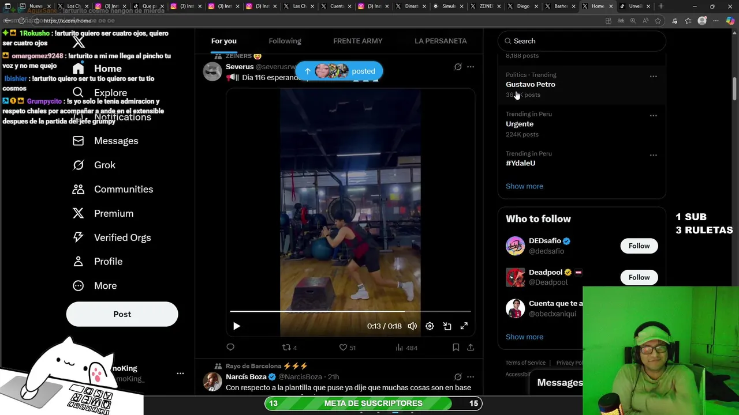739x415 pixels.
Task: Click Deadpool profile avatar
Action: point(515,277)
